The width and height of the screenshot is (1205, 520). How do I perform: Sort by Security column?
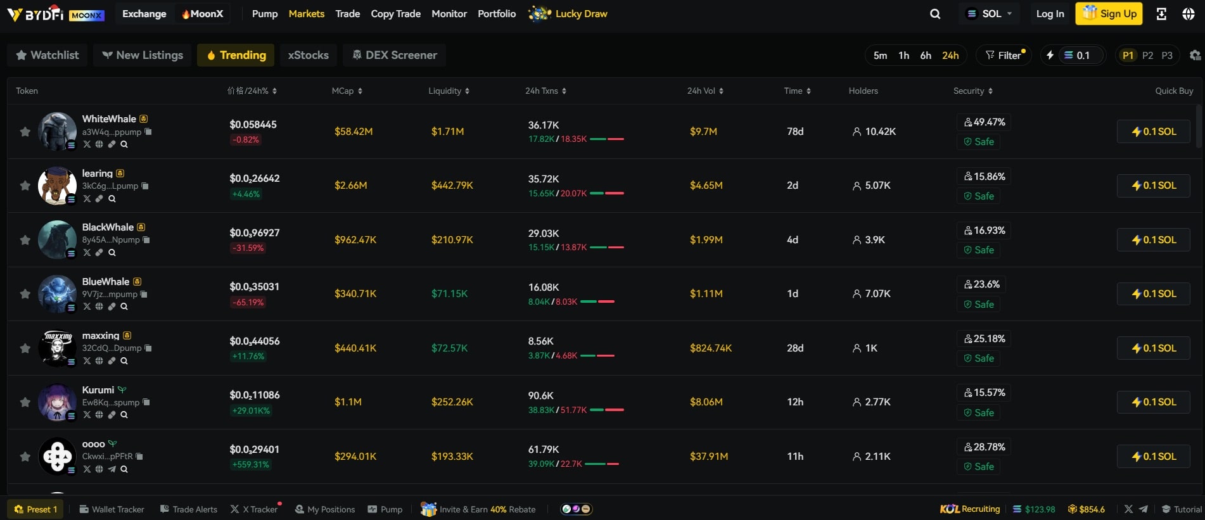point(973,91)
